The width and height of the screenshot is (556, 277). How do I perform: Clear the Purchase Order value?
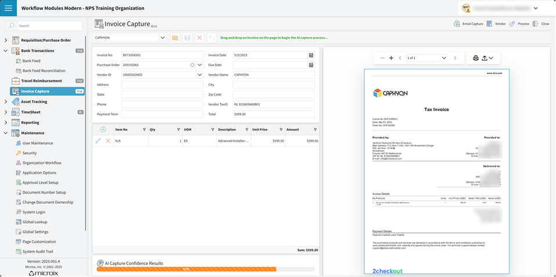click(x=192, y=65)
